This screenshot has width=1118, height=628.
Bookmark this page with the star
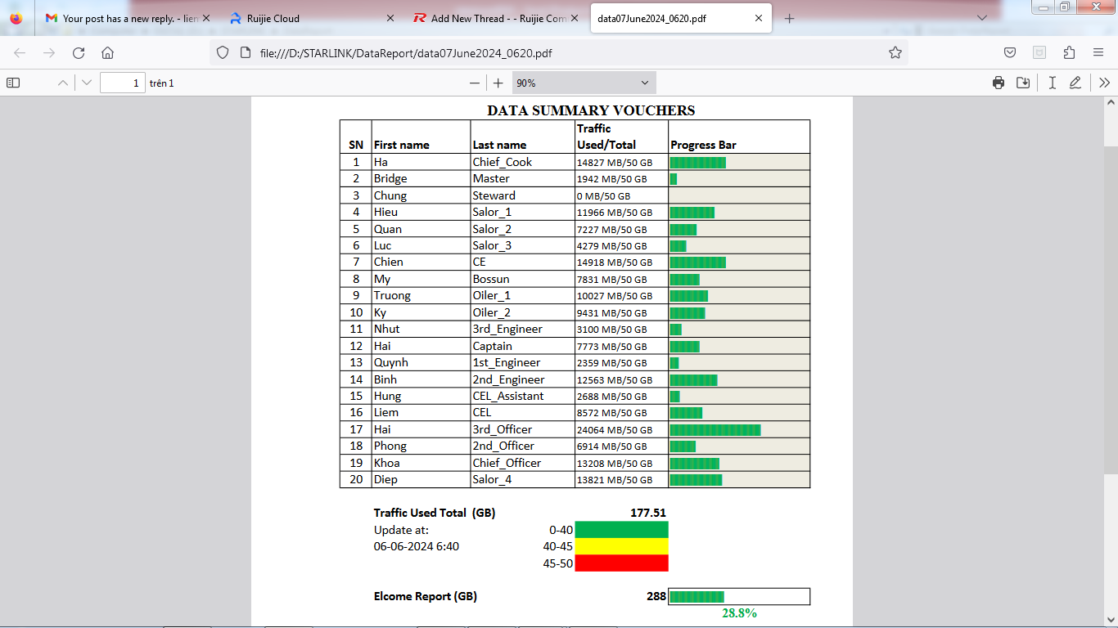coord(895,52)
